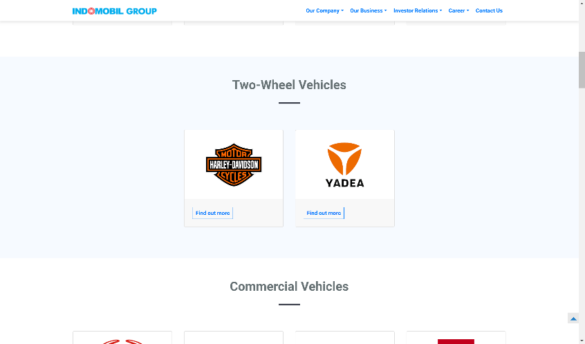Click the Indomobil Group logo
The width and height of the screenshot is (585, 344).
[x=115, y=11]
